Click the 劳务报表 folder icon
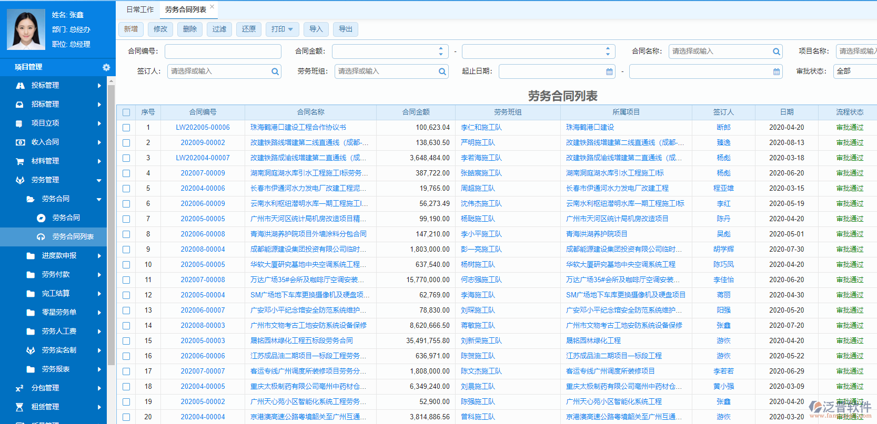The height and width of the screenshot is (424, 877). [31, 369]
